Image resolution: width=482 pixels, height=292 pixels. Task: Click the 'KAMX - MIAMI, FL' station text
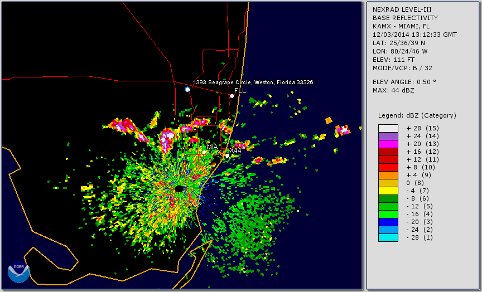tap(401, 26)
